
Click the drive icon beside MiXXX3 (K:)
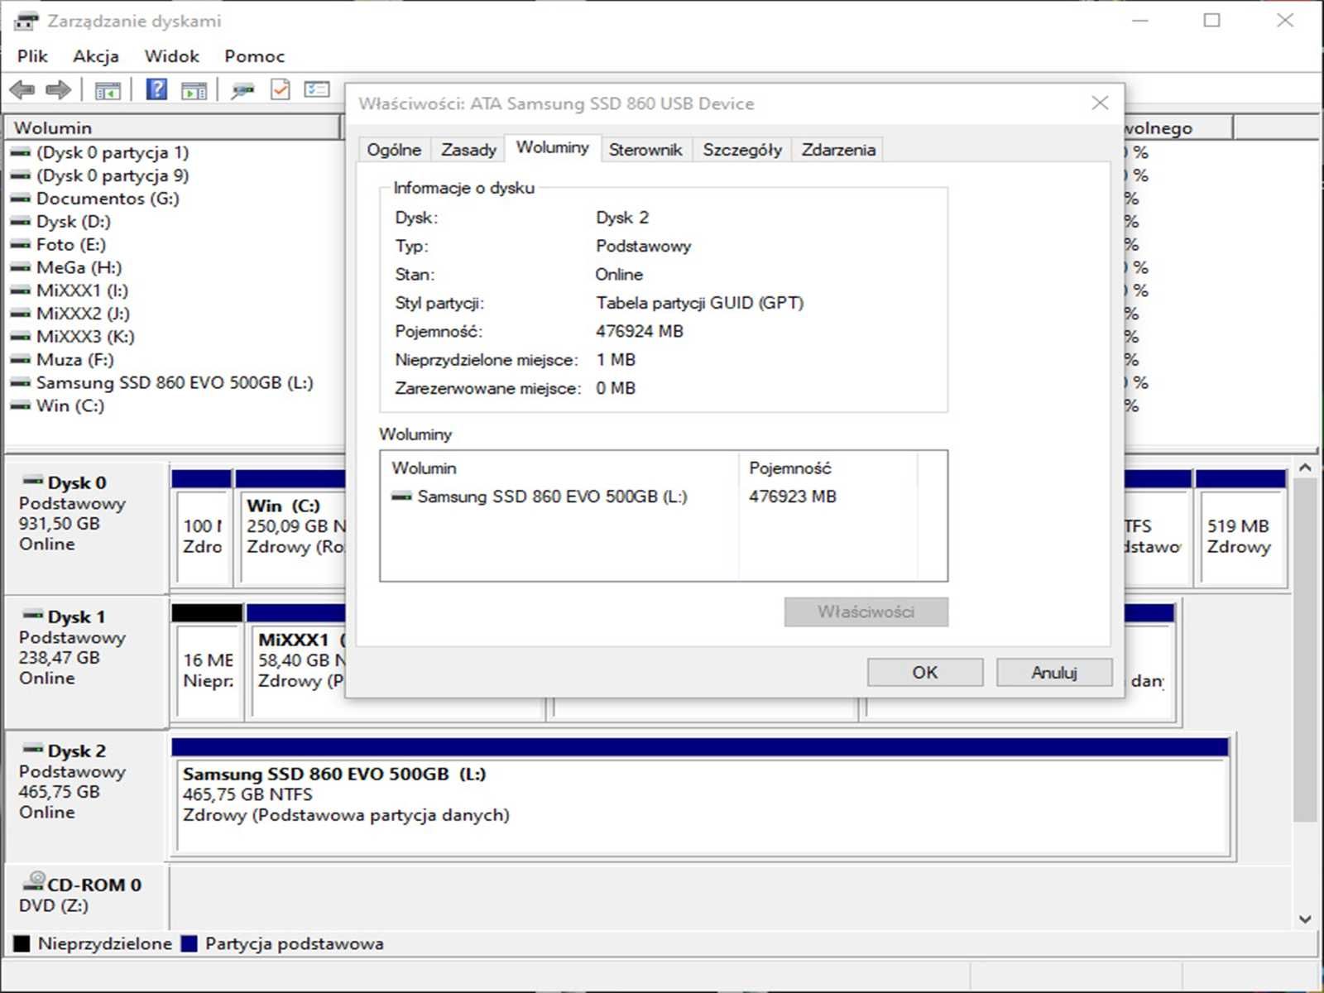click(x=21, y=337)
